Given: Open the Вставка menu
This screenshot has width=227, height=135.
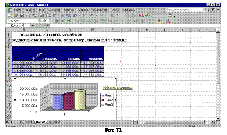Looking at the screenshot, I should click(54, 10).
